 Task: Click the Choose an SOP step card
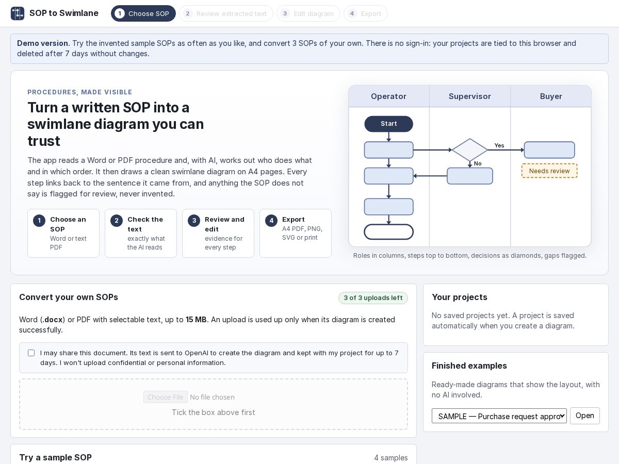[x=63, y=233]
